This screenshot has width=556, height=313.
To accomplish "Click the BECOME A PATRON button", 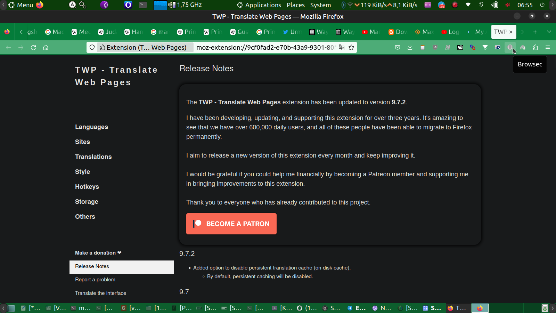I will click(231, 224).
